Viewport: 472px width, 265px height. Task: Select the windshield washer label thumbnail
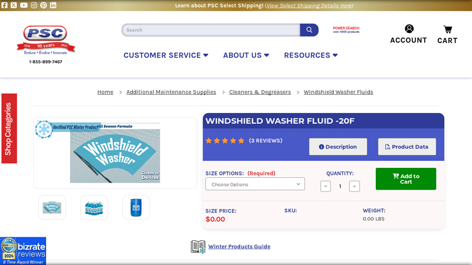pyautogui.click(x=52, y=207)
